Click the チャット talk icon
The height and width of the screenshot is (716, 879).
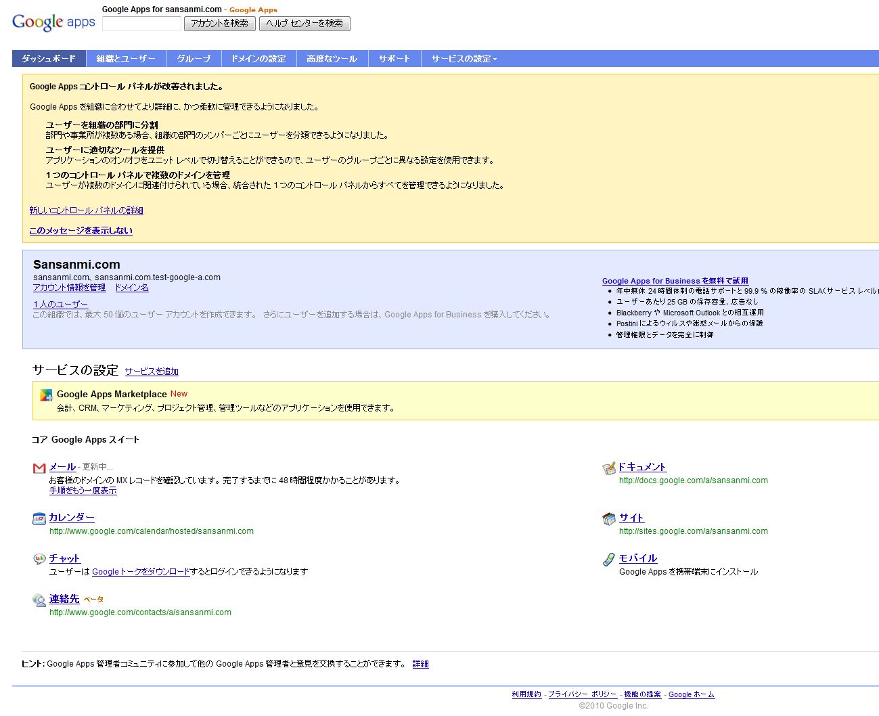(x=39, y=559)
